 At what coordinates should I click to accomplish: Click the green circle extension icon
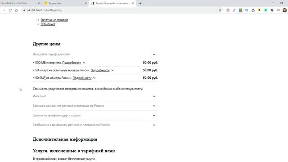click(x=265, y=10)
